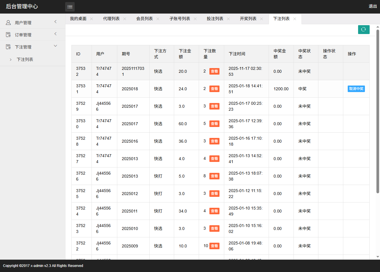Click 查看 on record 37532

click(x=214, y=71)
